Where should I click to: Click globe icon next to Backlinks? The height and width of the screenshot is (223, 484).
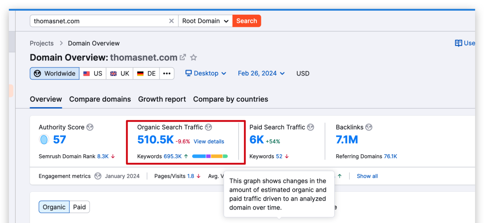coord(369,127)
